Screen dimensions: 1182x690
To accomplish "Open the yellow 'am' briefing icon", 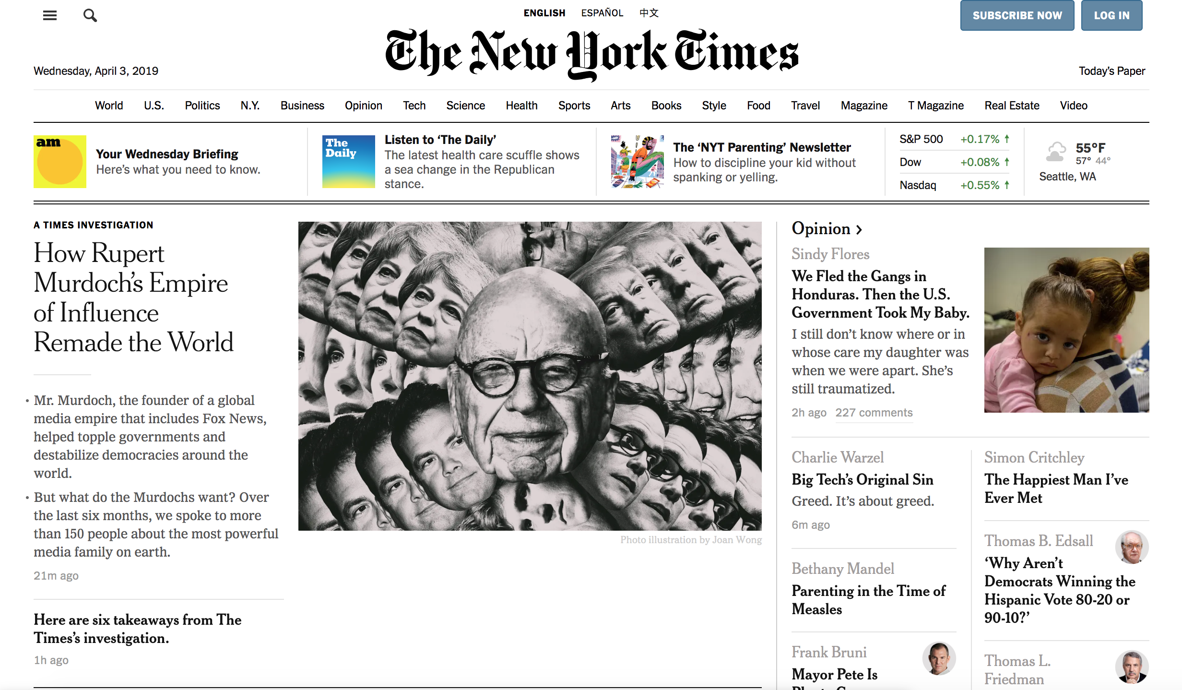I will click(60, 162).
